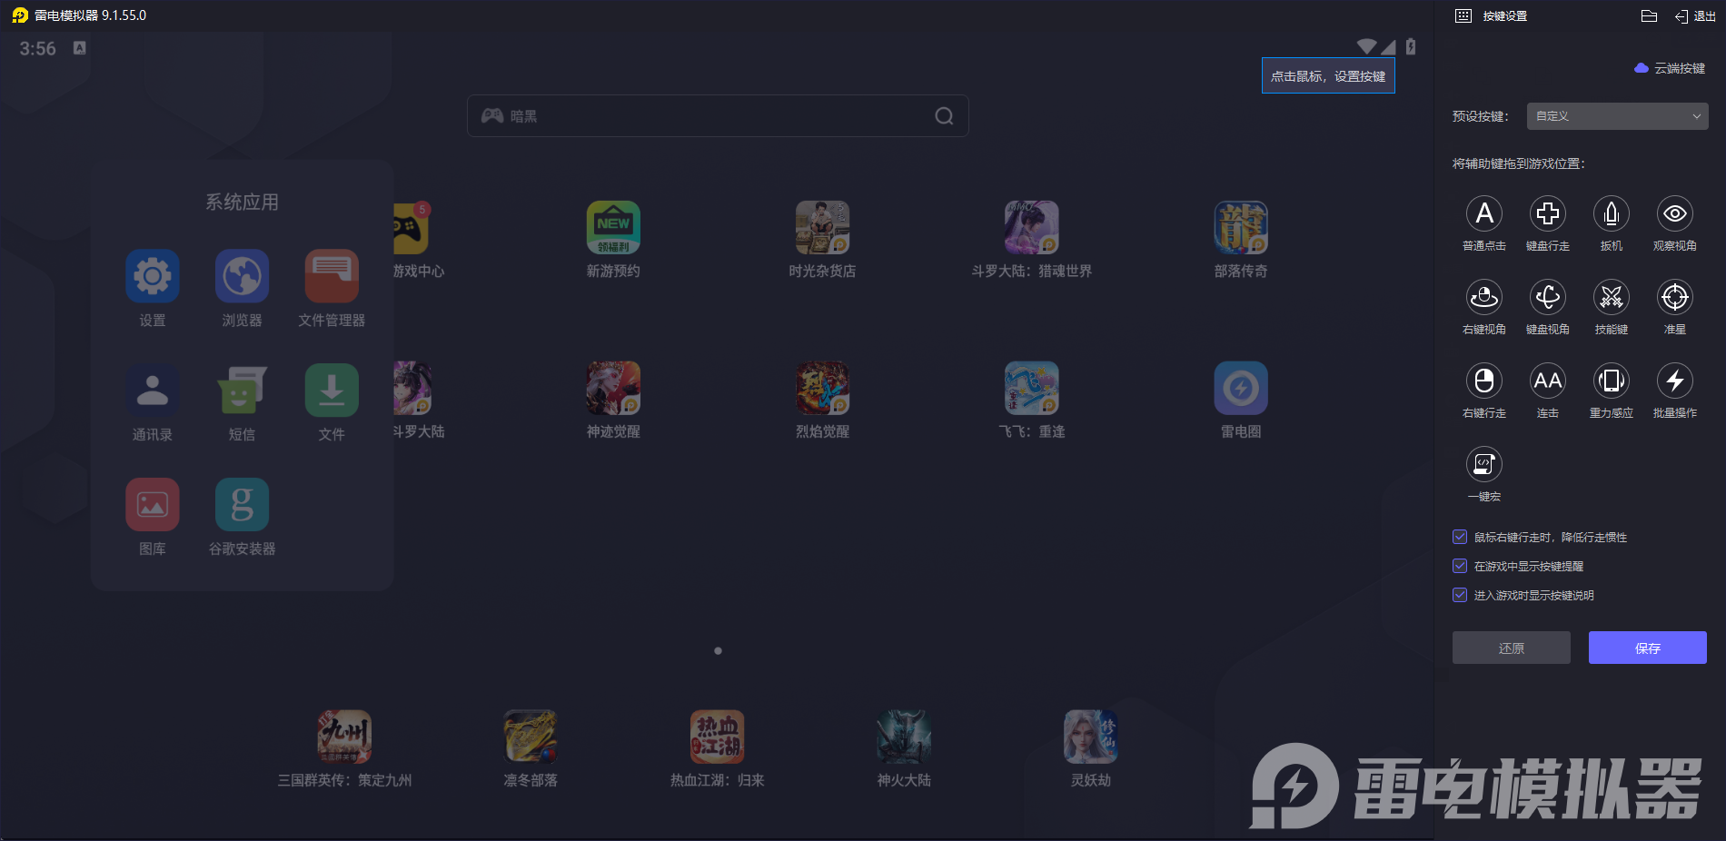Select the 右键行走 right-click walk icon
The height and width of the screenshot is (841, 1726).
pos(1484,381)
